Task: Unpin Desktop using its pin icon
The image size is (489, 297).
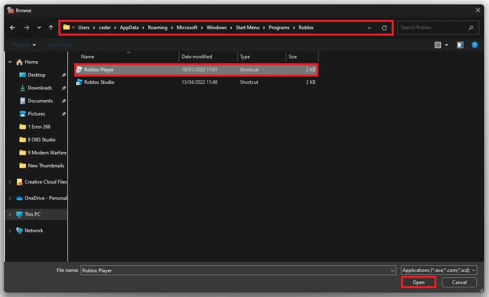Action: [64, 75]
